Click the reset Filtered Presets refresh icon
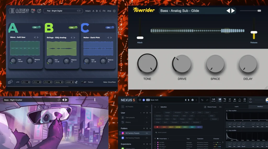This screenshot has height=149, width=268. [x=205, y=107]
